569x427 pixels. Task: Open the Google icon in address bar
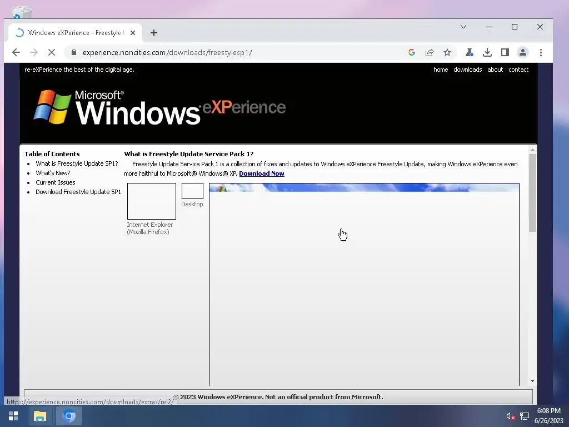(412, 52)
